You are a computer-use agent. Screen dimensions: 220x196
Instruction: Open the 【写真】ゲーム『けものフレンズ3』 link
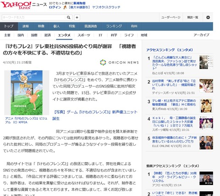pos(95,115)
